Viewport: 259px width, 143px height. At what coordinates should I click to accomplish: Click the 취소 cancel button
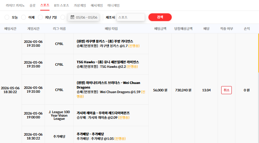pyautogui.click(x=226, y=90)
